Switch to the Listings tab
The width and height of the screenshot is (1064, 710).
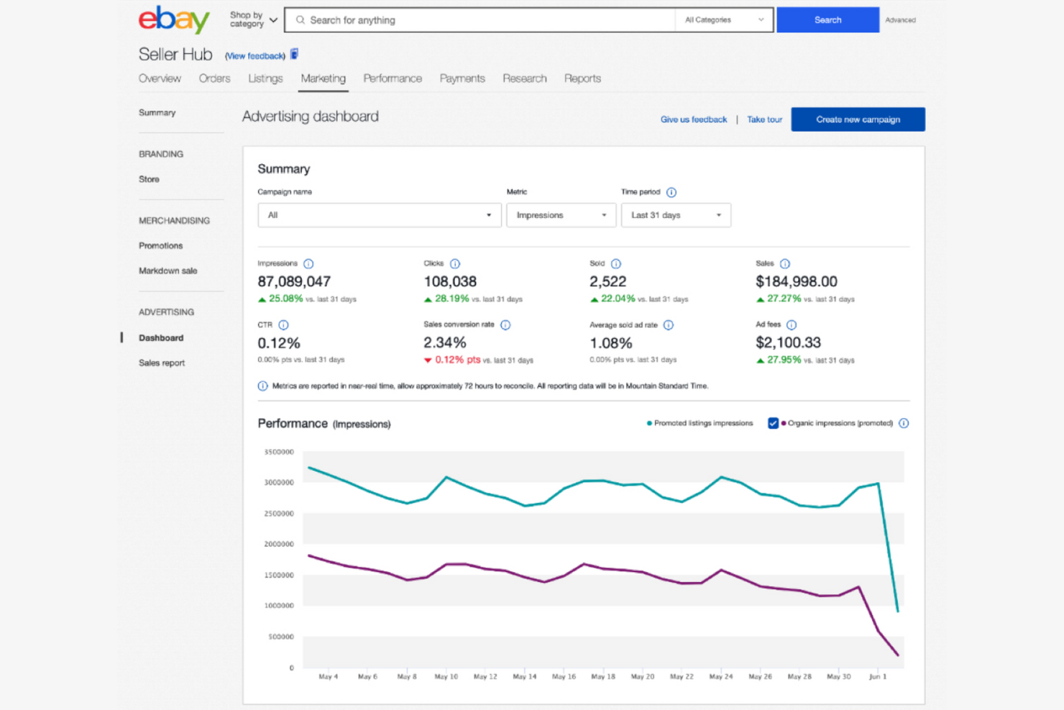click(x=265, y=78)
